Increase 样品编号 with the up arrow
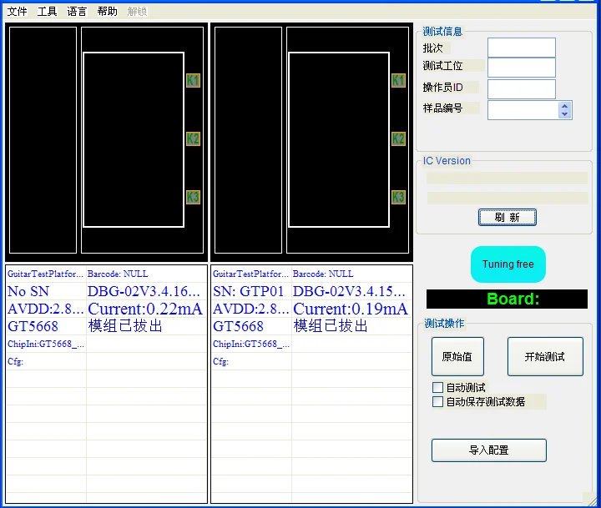The width and height of the screenshot is (601, 508). [565, 106]
